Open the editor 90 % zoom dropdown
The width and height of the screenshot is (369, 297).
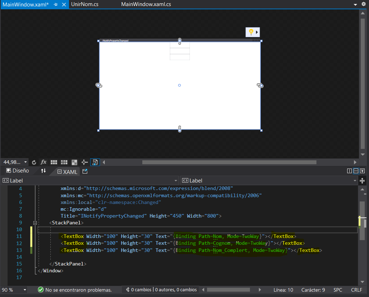[x=25, y=290]
